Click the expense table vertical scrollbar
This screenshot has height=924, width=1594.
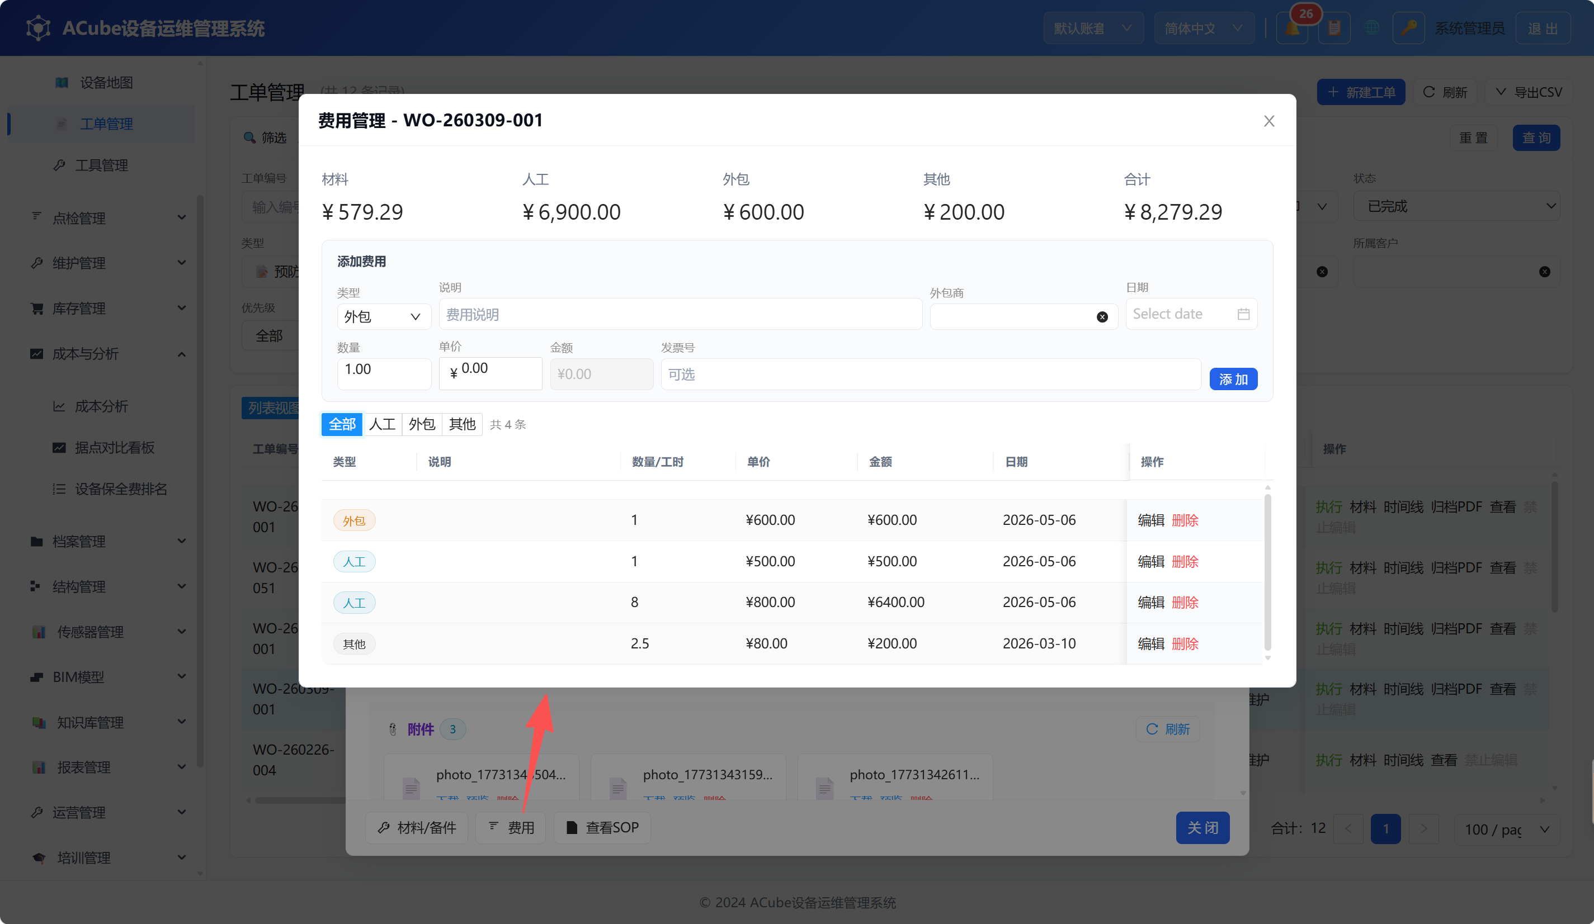[x=1267, y=572]
